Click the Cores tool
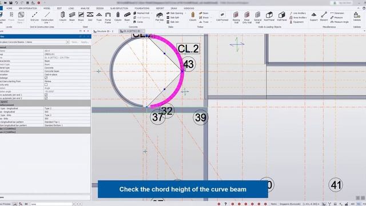 pos(138,22)
